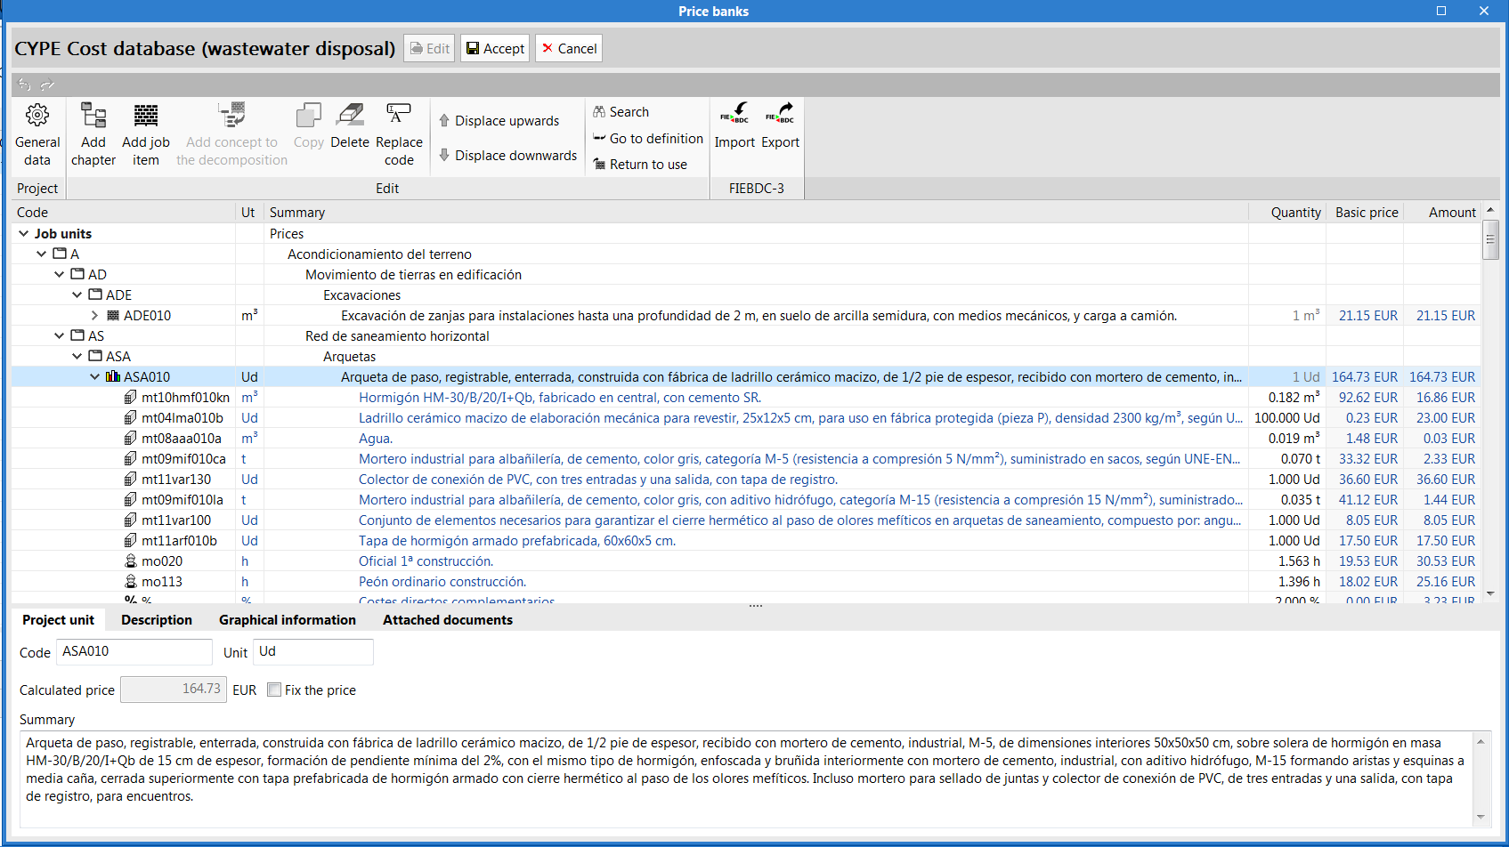Click the Add chapter icon
Image resolution: width=1509 pixels, height=847 pixels.
(x=93, y=132)
